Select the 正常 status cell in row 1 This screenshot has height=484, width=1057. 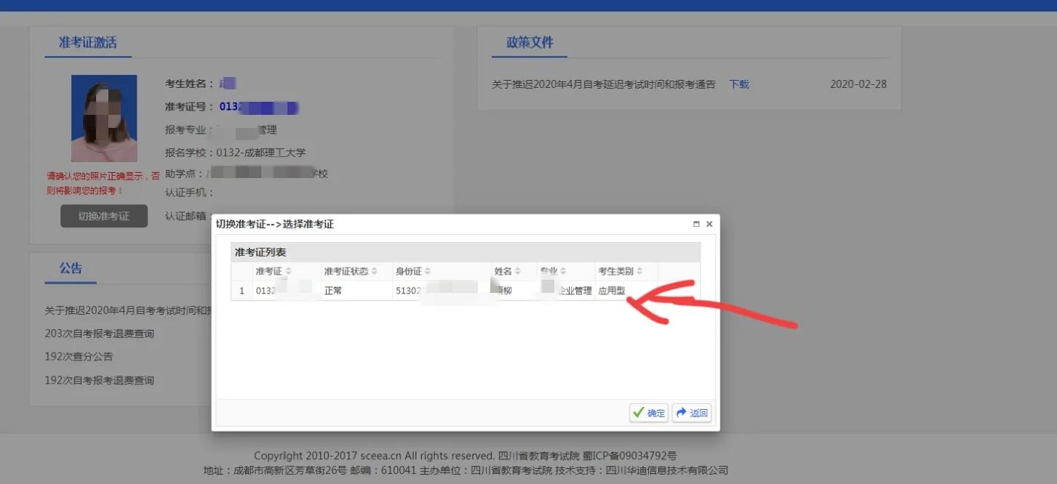(x=355, y=291)
